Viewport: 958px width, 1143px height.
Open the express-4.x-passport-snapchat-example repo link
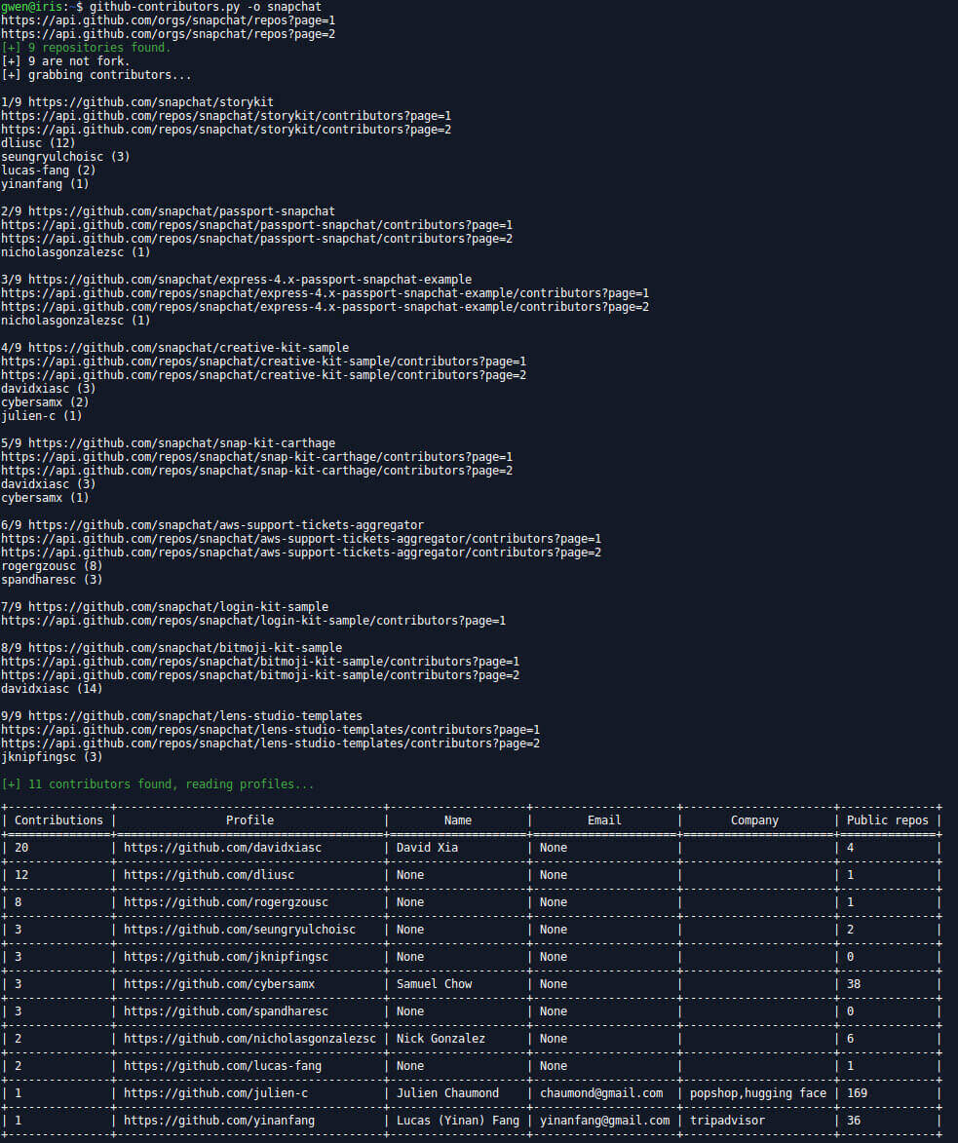(250, 280)
